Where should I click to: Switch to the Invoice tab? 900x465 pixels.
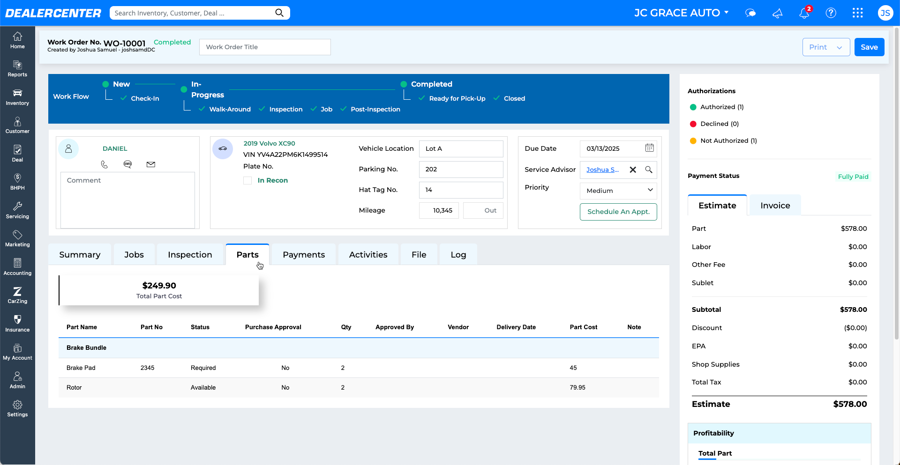point(775,205)
